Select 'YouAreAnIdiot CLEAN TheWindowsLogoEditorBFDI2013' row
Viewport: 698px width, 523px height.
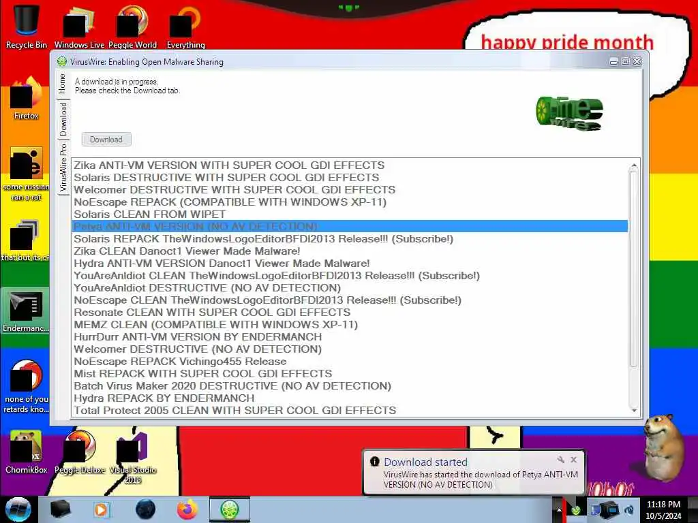[350, 275]
